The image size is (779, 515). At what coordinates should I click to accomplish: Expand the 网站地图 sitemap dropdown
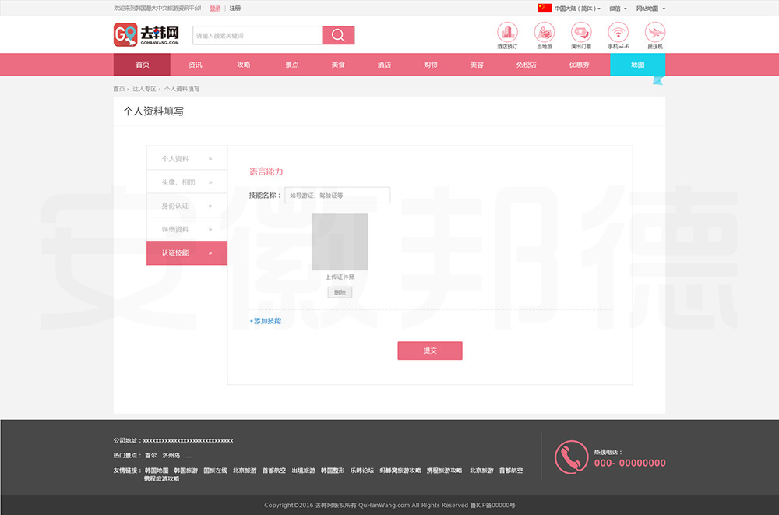click(x=650, y=9)
